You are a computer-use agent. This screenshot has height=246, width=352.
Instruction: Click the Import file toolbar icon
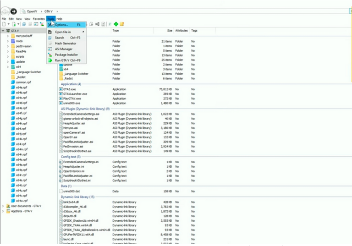pos(14,24)
